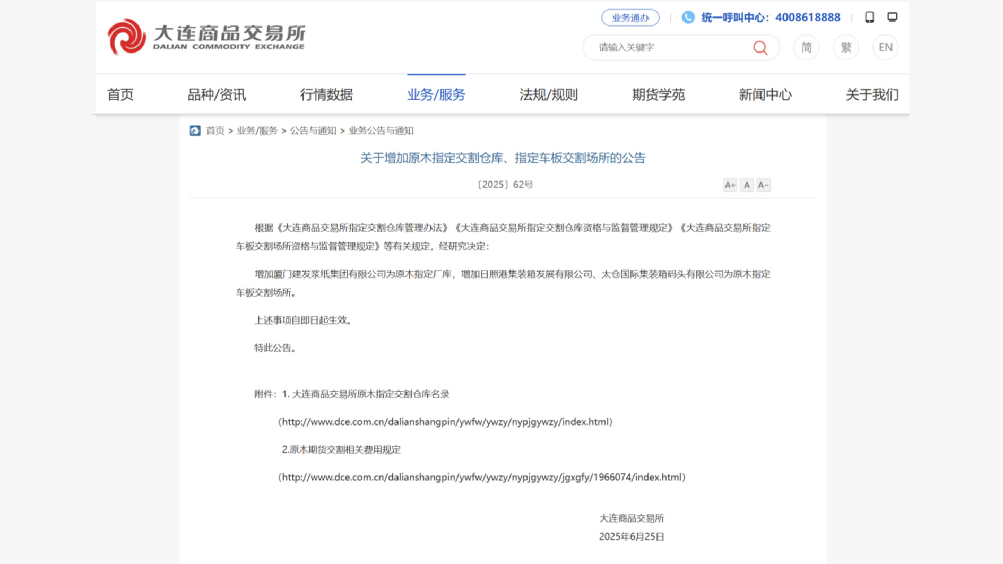
Task: Click the red search magnifier icon
Action: coord(760,47)
